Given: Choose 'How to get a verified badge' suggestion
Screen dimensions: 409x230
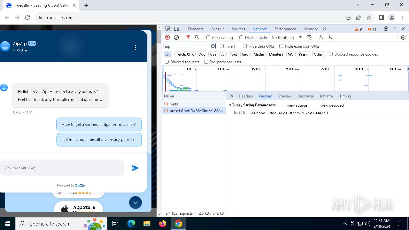Looking at the screenshot, I should click(x=99, y=125).
